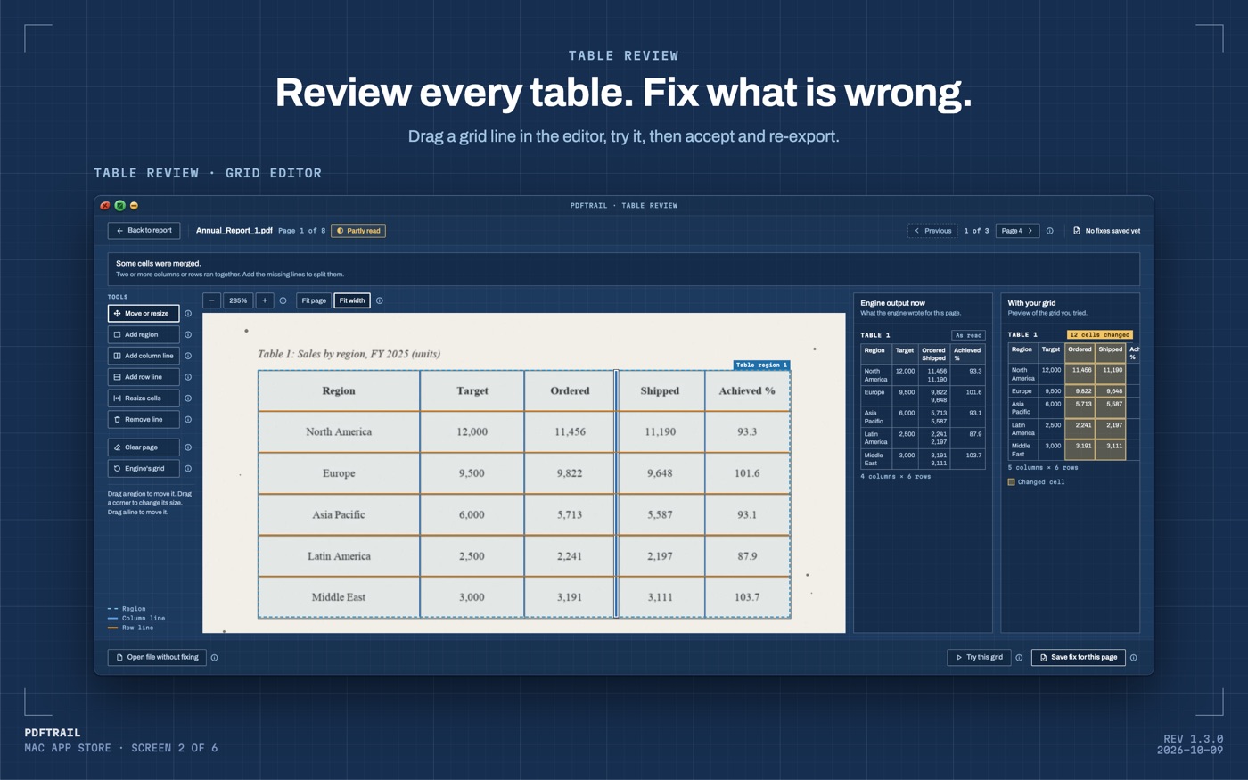The height and width of the screenshot is (780, 1248).
Task: Click the Region header cell in PDF
Action: [339, 390]
